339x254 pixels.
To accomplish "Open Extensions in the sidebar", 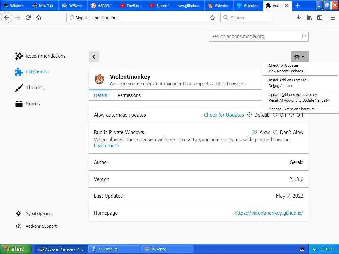I will click(x=32, y=72).
